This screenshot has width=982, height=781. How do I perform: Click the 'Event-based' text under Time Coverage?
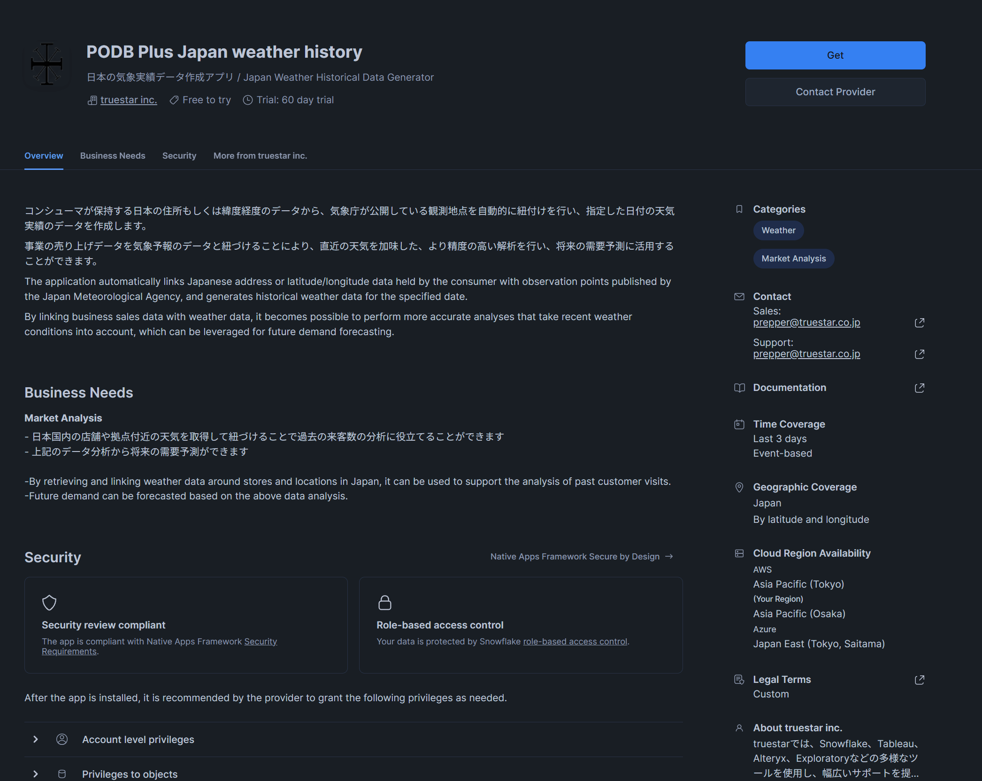coord(783,453)
